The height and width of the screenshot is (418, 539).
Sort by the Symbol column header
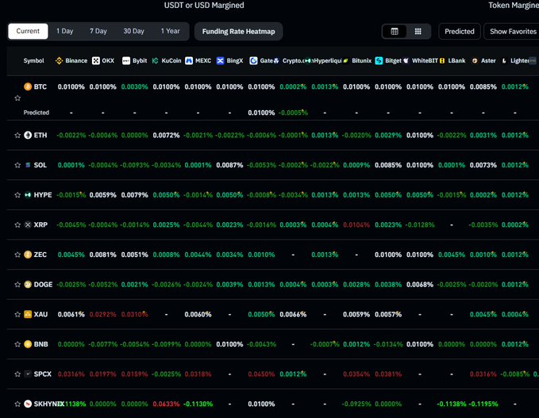pyautogui.click(x=33, y=61)
